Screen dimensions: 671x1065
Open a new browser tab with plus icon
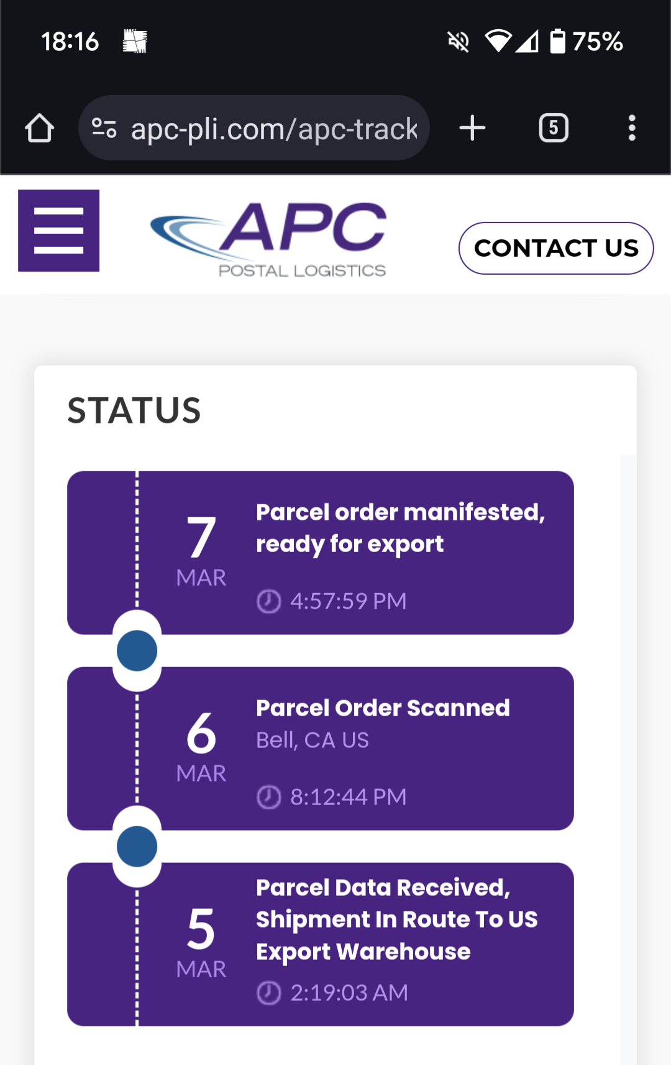472,128
